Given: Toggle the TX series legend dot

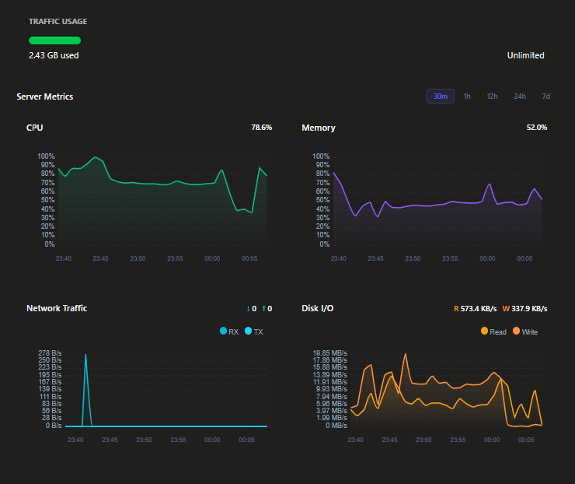Looking at the screenshot, I should coord(249,331).
